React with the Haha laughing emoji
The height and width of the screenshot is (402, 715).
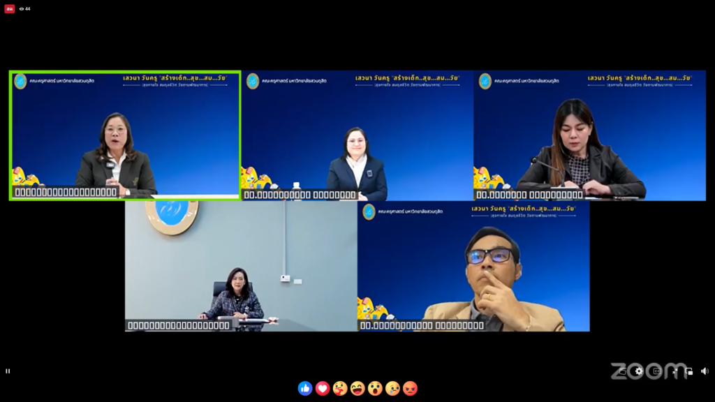pyautogui.click(x=357, y=389)
